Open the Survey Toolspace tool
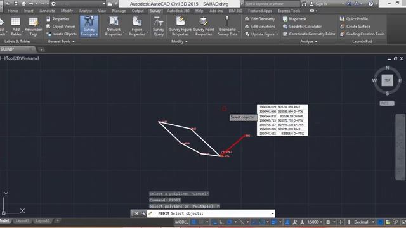The image size is (406, 228). pyautogui.click(x=89, y=27)
